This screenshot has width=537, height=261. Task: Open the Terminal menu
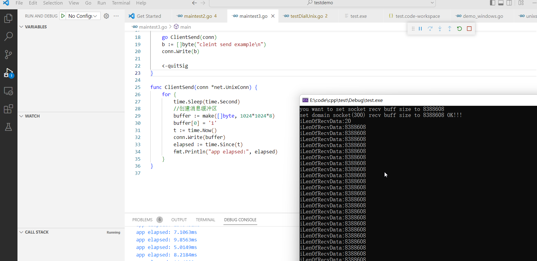pos(121,3)
